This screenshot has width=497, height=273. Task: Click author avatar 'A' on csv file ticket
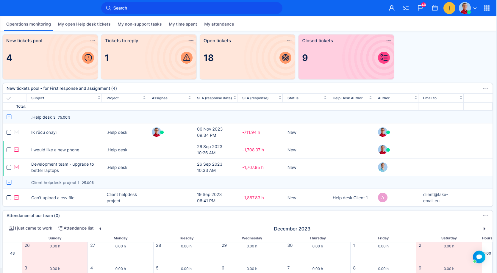pos(383,197)
